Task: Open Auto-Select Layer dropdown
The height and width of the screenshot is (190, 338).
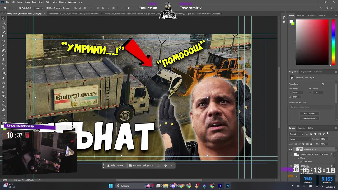Action: click(39, 8)
